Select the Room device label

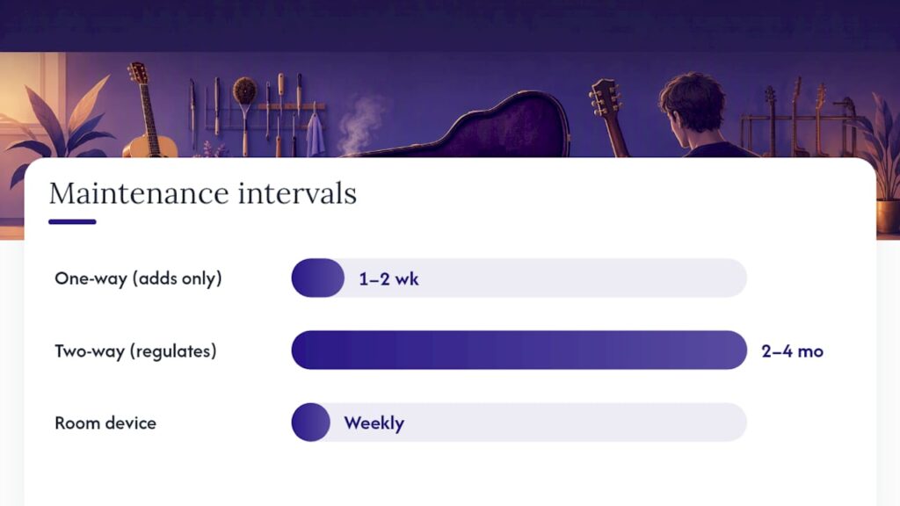(x=105, y=423)
